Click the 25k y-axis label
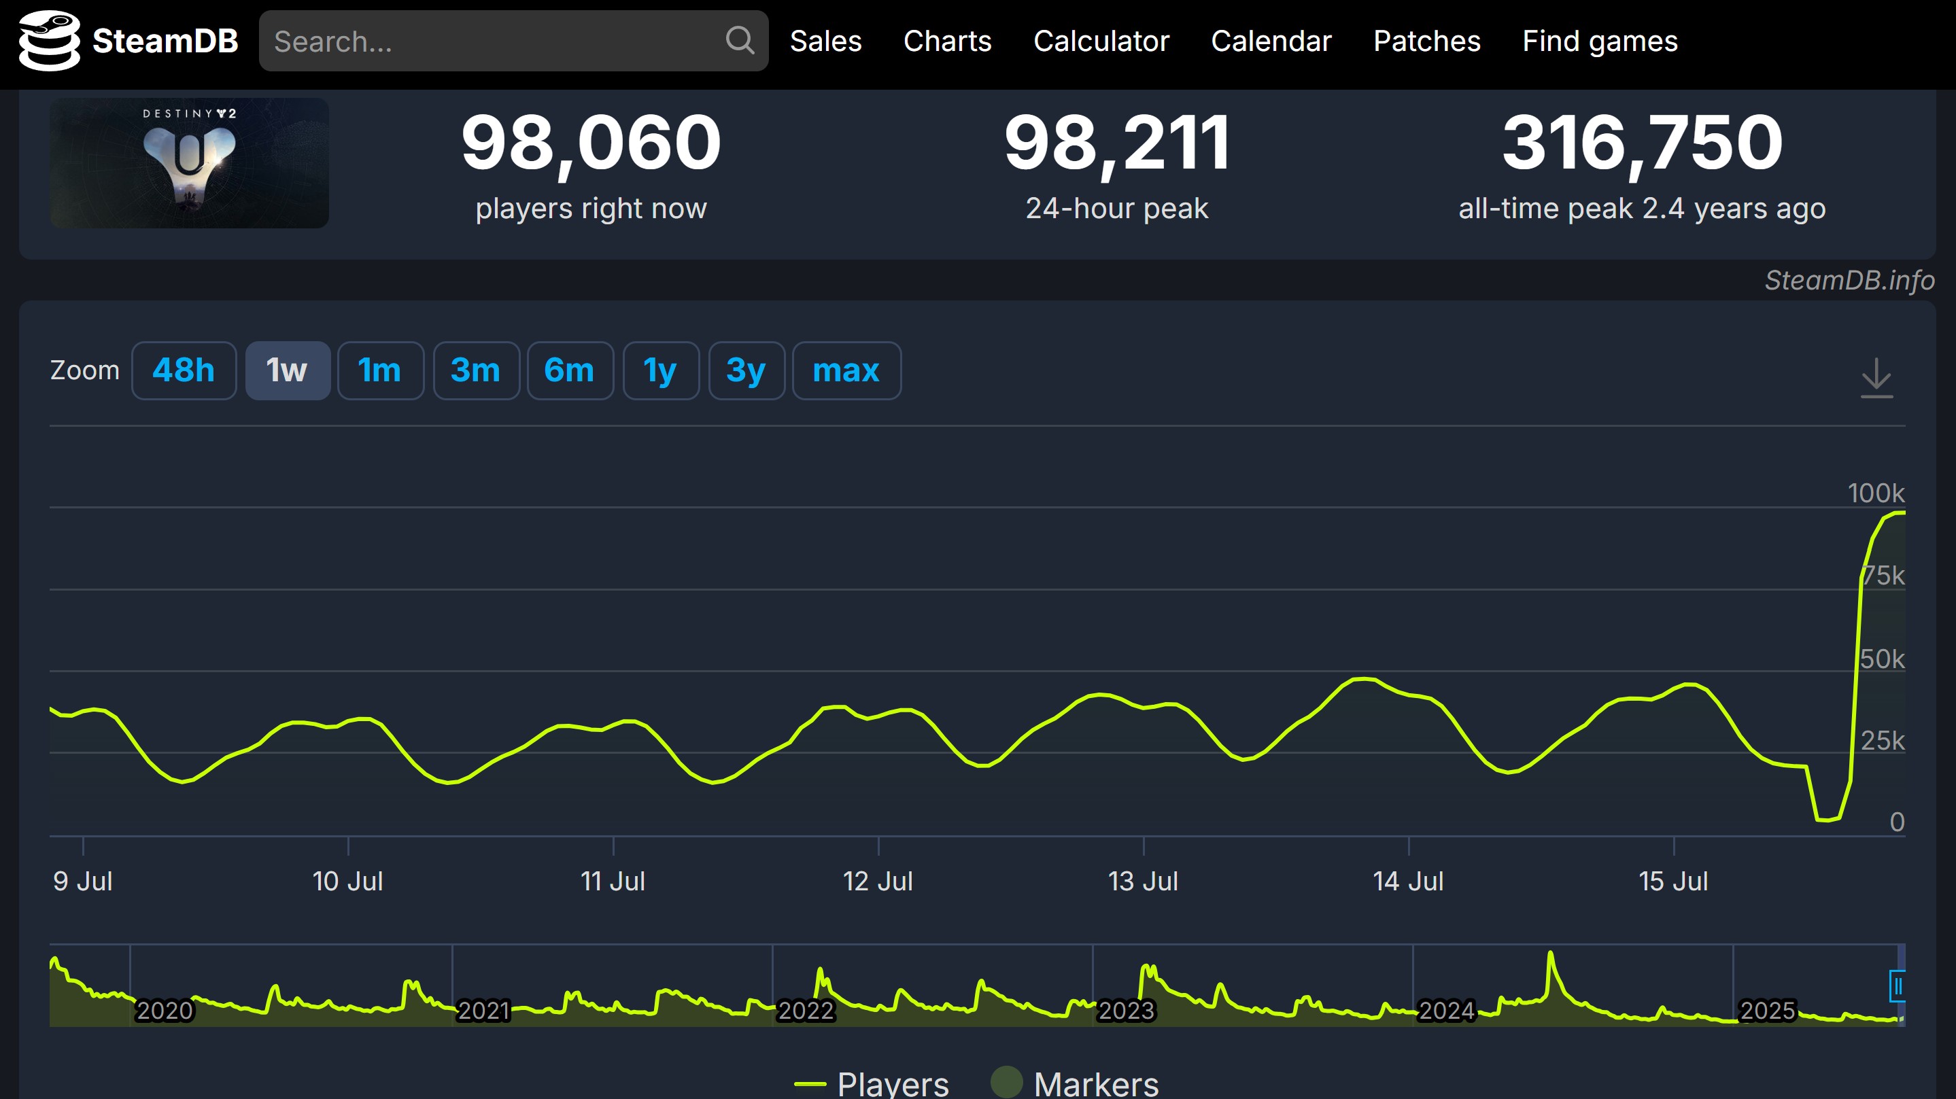Screen dimensions: 1956x1099 click(x=1882, y=741)
